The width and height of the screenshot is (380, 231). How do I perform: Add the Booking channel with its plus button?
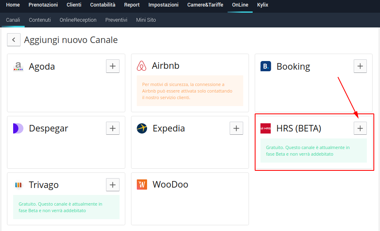coord(360,66)
